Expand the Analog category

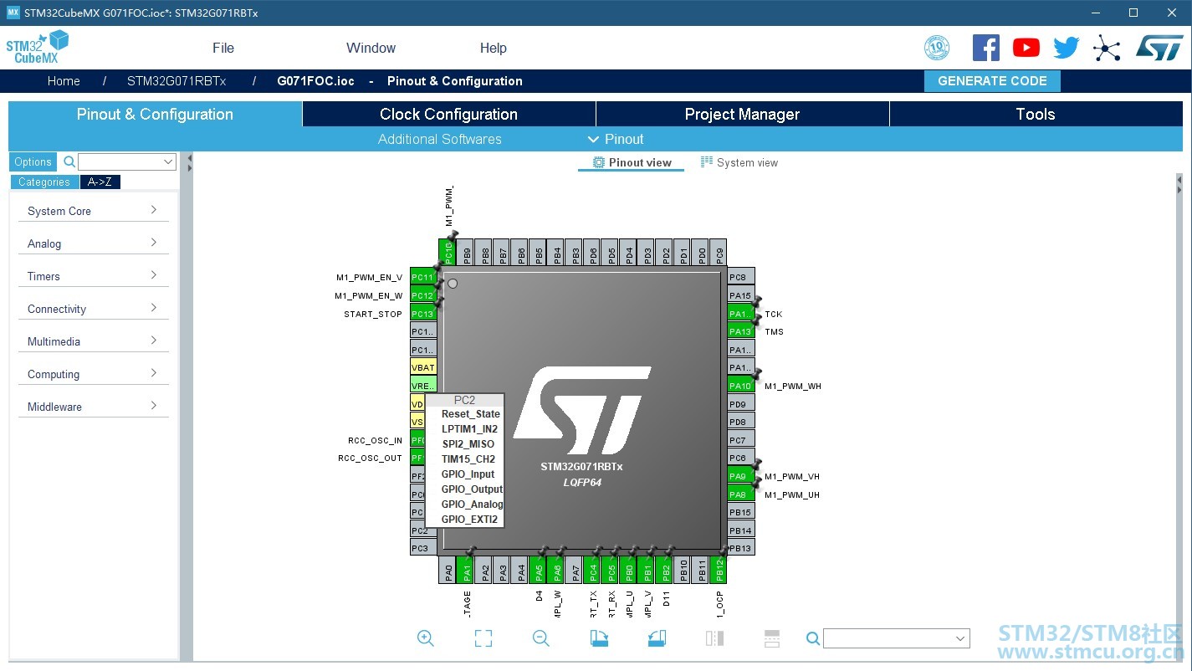pos(93,243)
